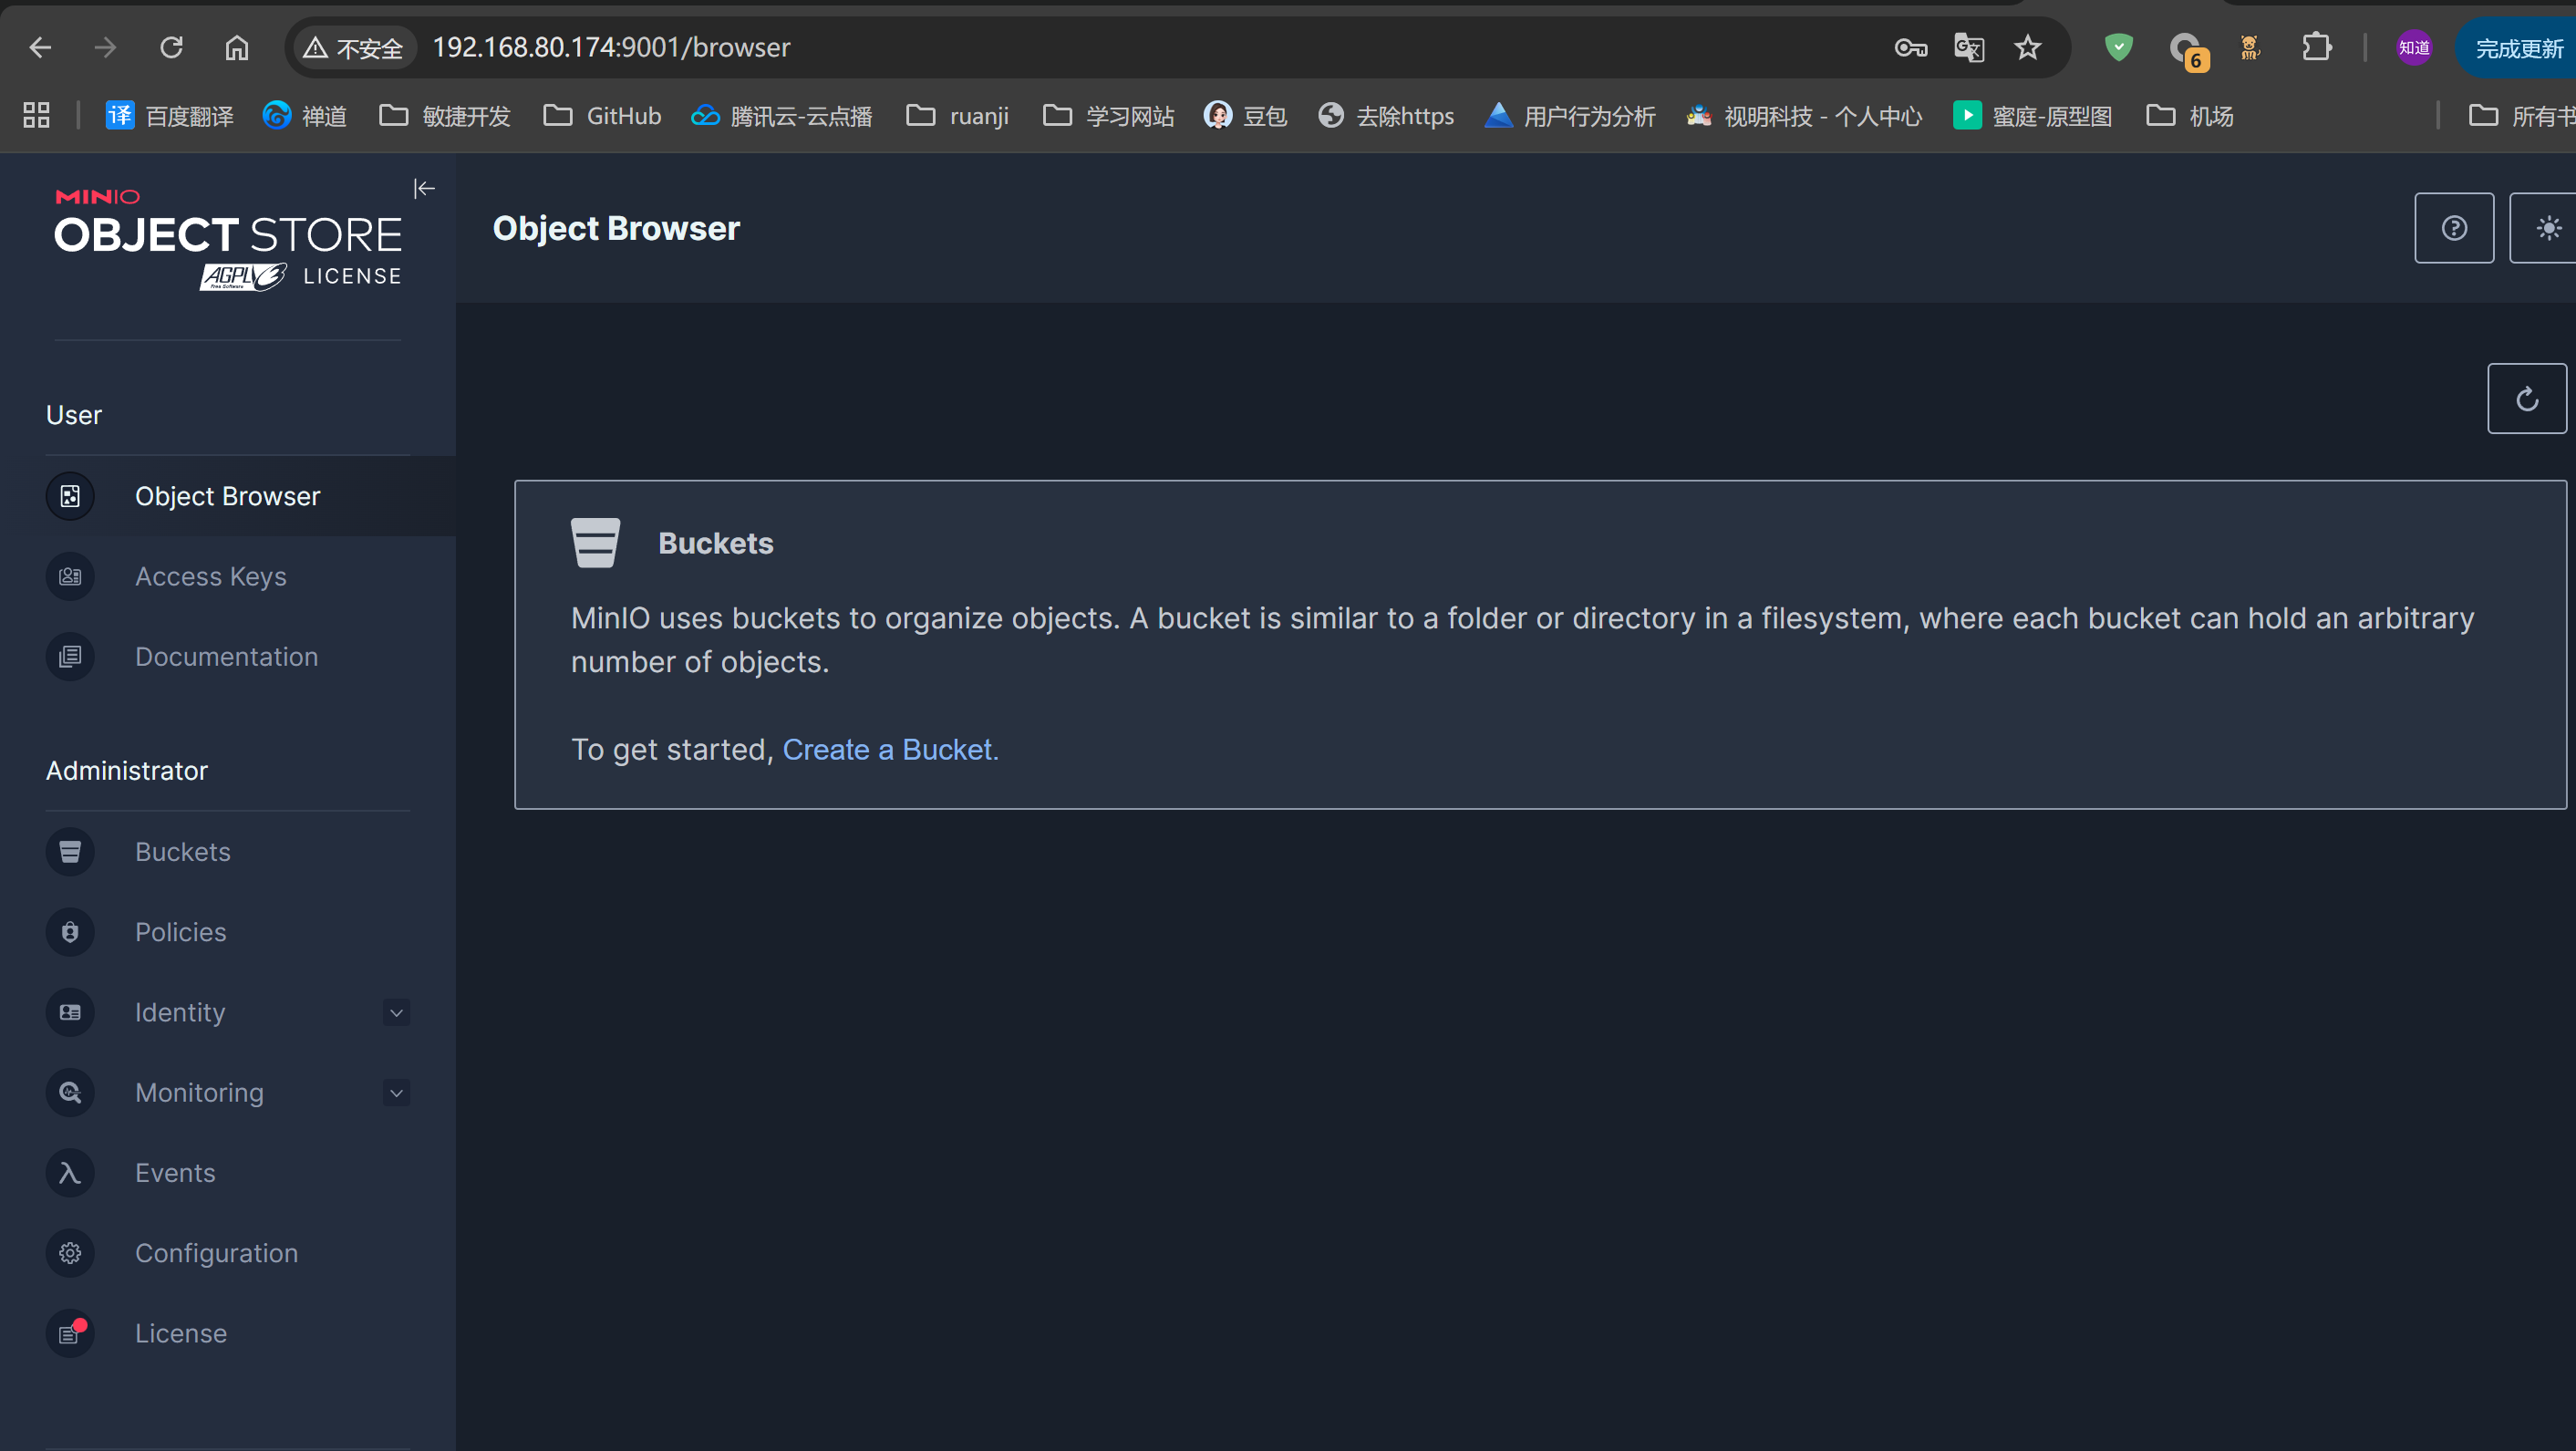Toggle light/dark theme with the sun icon
The height and width of the screenshot is (1451, 2576).
pyautogui.click(x=2548, y=228)
